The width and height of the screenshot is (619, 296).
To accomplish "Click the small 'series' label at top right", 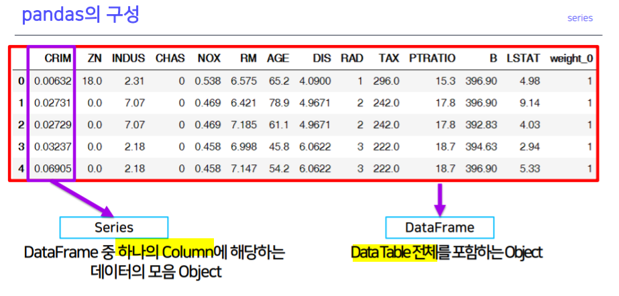I will tap(580, 18).
